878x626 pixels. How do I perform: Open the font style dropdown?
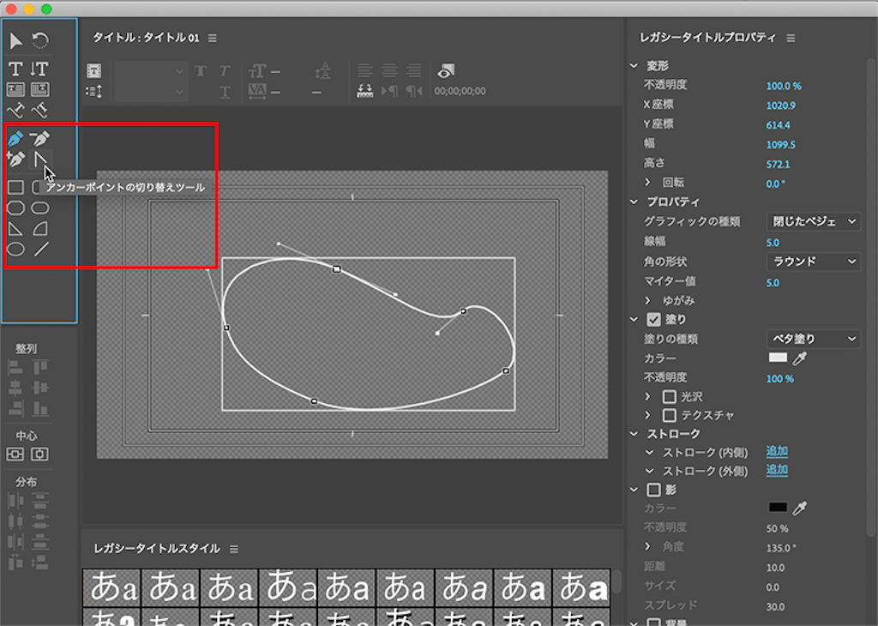click(x=150, y=92)
